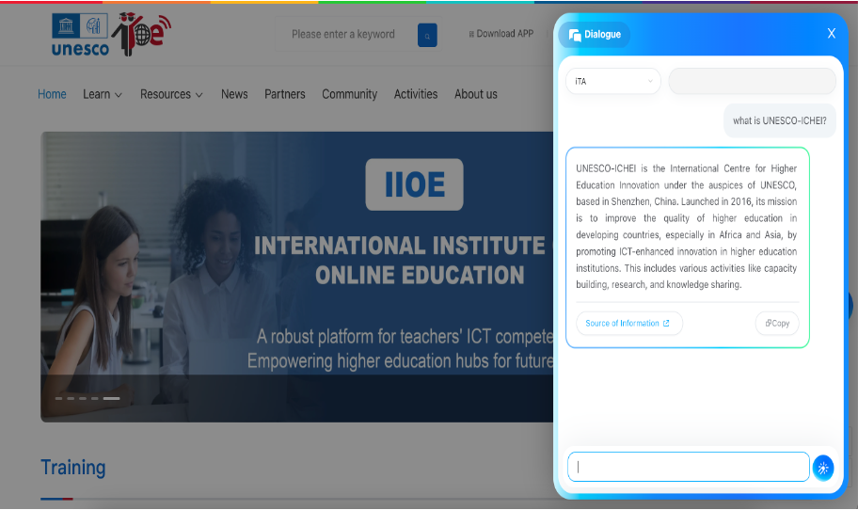The image size is (858, 510).
Task: Select the About us link
Action: click(475, 94)
